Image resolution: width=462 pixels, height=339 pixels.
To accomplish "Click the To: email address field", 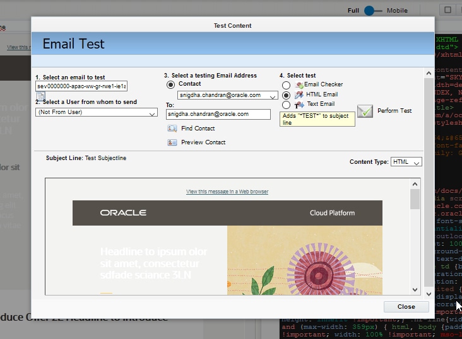I will (x=218, y=114).
